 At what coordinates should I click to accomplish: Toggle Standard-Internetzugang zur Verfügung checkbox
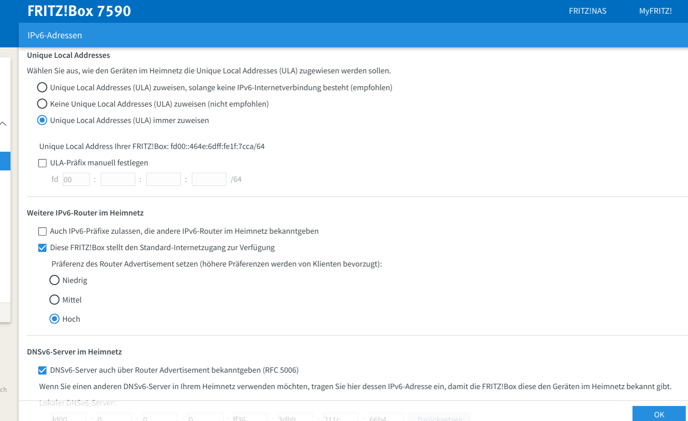[x=42, y=248]
